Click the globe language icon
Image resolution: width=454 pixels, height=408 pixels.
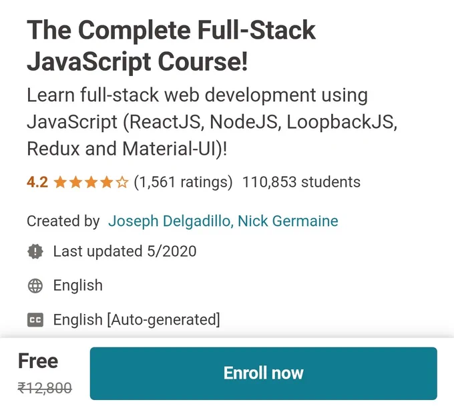click(35, 286)
